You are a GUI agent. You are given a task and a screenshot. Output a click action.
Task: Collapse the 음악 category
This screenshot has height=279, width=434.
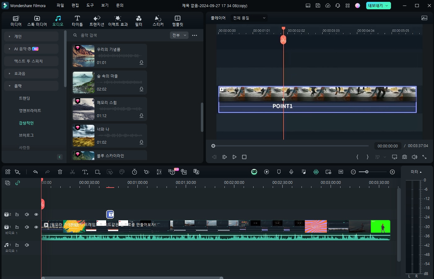31,86
